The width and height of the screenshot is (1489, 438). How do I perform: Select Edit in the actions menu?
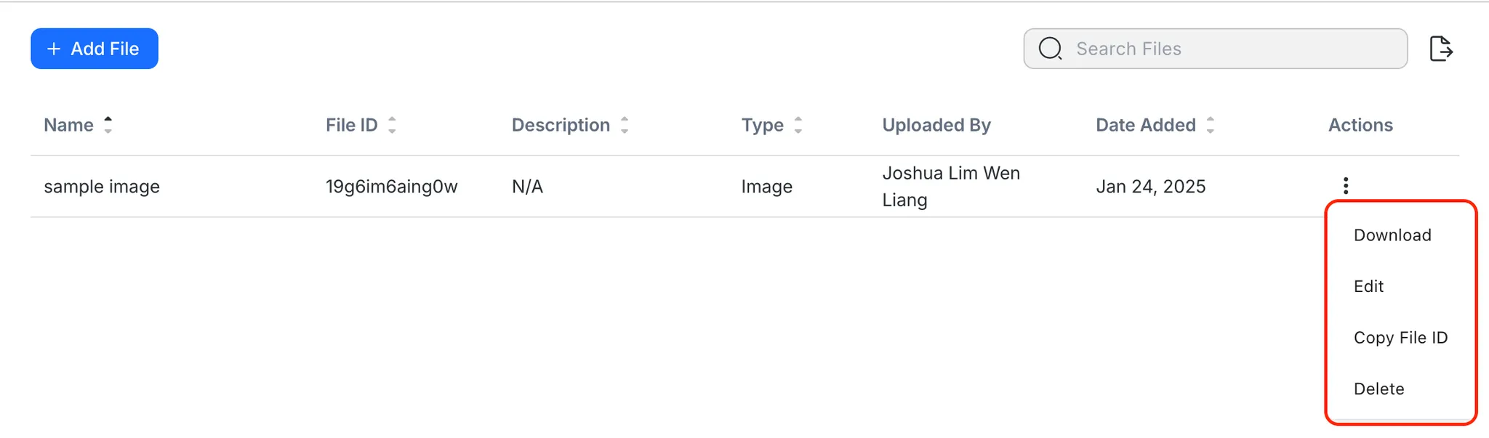1368,286
